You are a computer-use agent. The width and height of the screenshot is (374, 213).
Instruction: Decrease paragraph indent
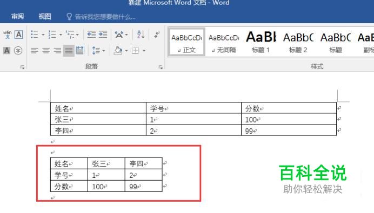pyautogui.click(x=91, y=35)
